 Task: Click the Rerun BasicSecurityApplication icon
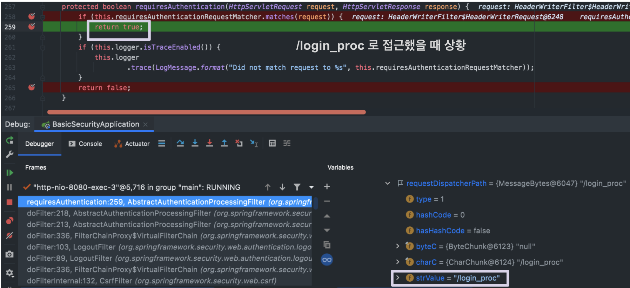click(x=10, y=140)
